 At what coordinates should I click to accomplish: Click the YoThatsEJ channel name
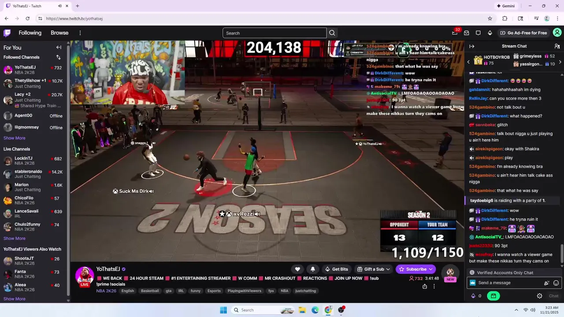(x=108, y=269)
